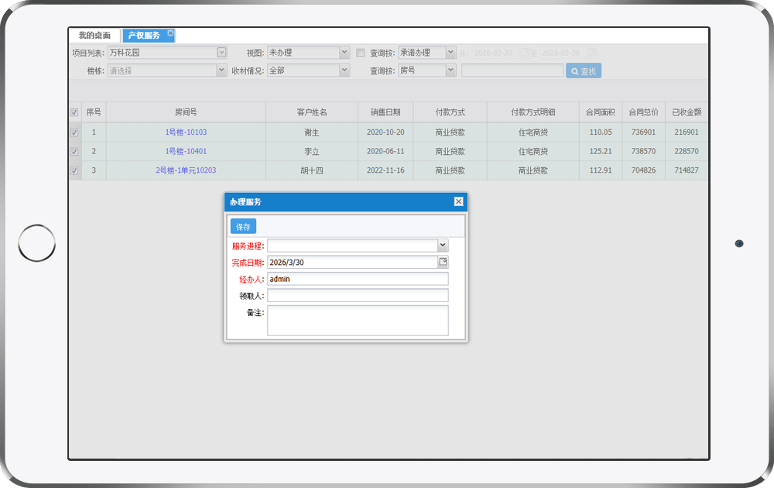Select the 产权服务 tab
The height and width of the screenshot is (488, 774).
coord(144,36)
